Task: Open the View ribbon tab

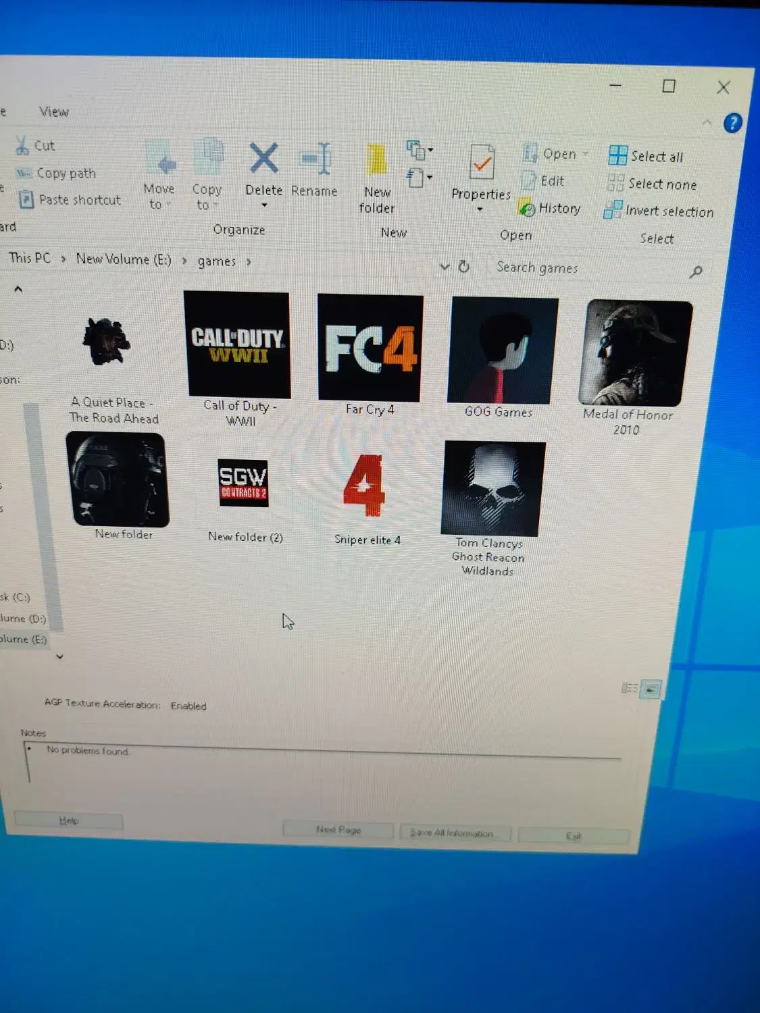Action: 54,112
